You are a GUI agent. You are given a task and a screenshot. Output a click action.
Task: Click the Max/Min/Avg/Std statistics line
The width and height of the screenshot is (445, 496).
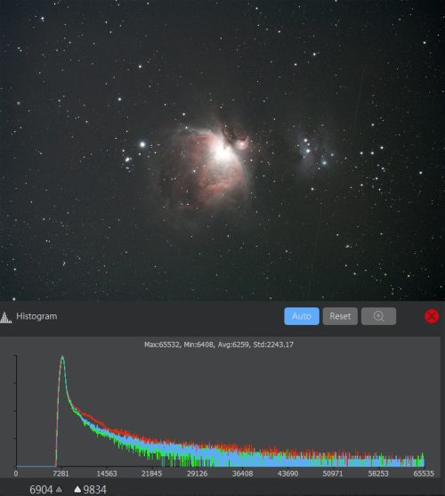219,345
